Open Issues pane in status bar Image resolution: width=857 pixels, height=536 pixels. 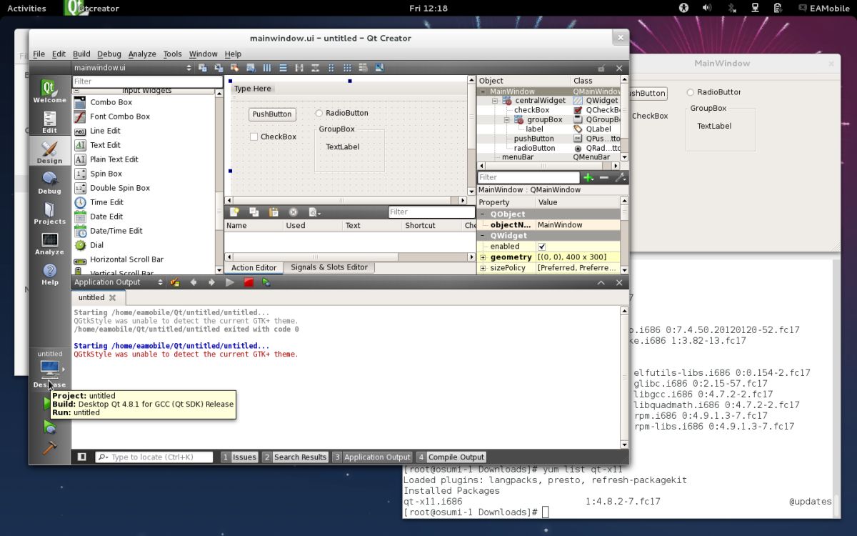tap(239, 457)
